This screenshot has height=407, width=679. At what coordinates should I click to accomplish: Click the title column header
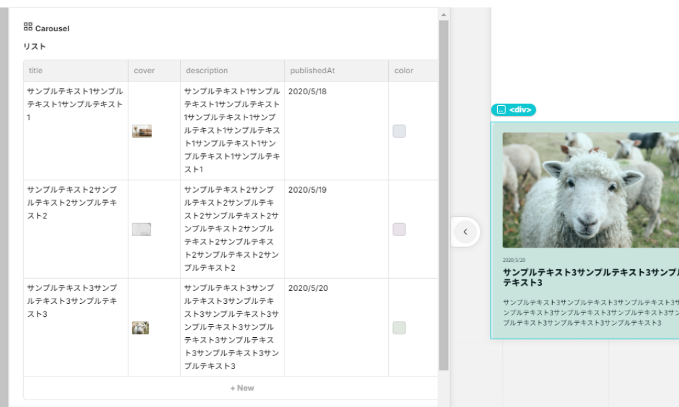point(35,71)
